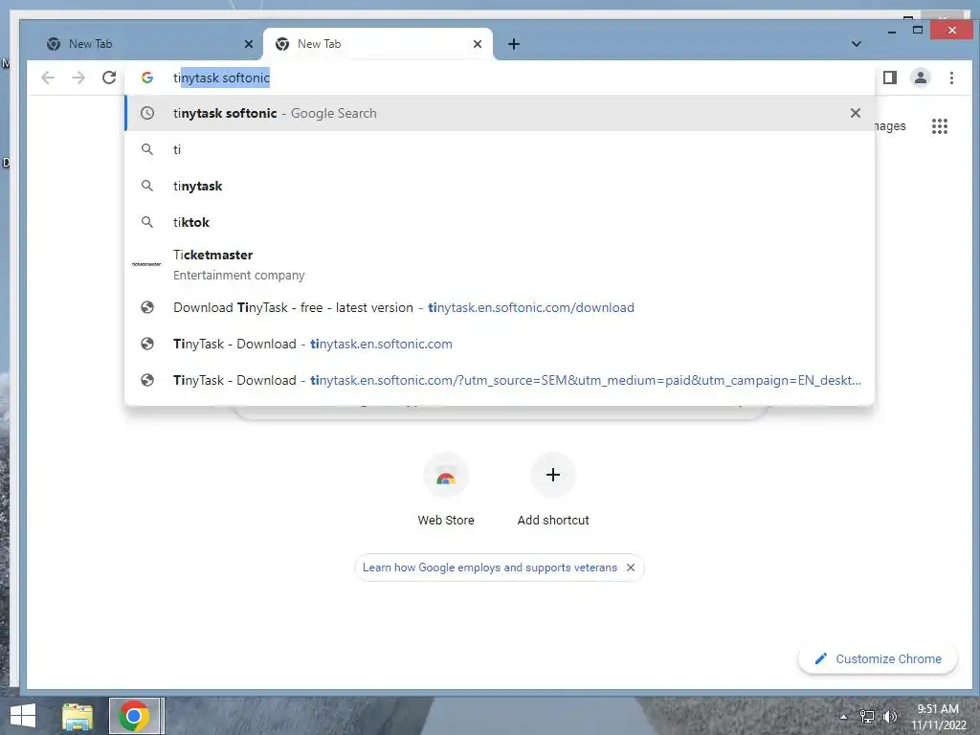Image resolution: width=980 pixels, height=735 pixels.
Task: Open the side panel icon
Action: 889,78
